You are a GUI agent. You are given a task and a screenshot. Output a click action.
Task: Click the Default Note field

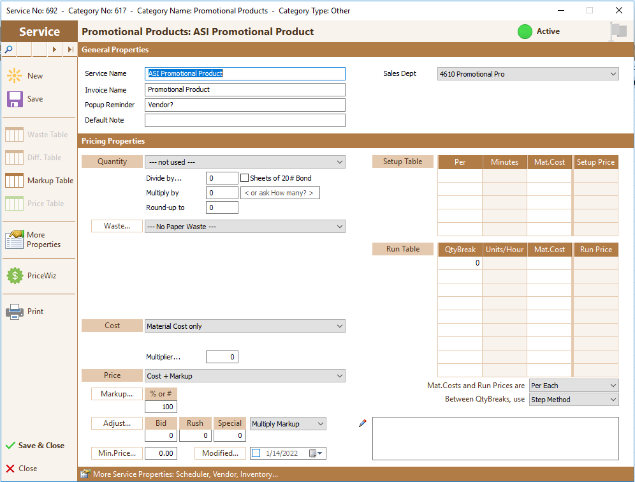click(x=245, y=121)
